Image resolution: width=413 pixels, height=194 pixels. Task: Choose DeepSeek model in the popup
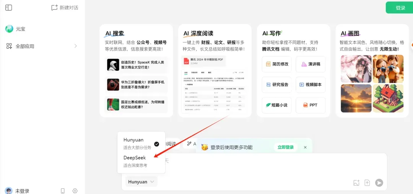[x=141, y=161]
